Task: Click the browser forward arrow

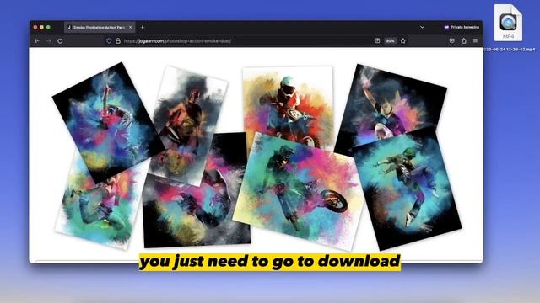Action: coord(49,41)
